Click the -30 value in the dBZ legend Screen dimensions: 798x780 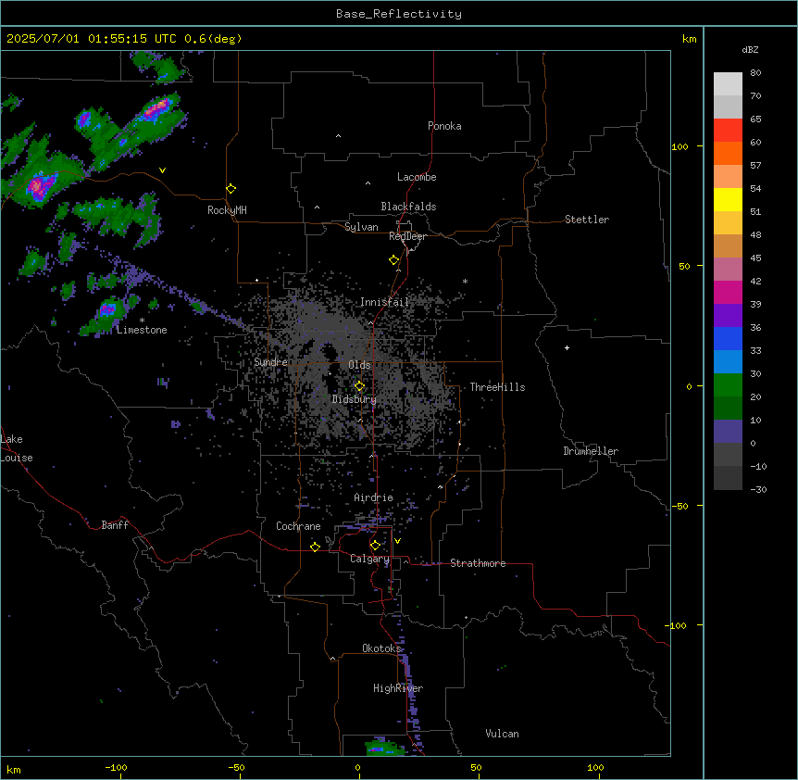pyautogui.click(x=758, y=489)
